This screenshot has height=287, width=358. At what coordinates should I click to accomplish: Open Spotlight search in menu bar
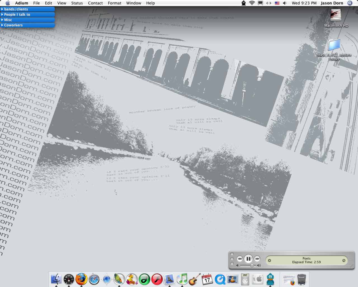tap(350, 3)
